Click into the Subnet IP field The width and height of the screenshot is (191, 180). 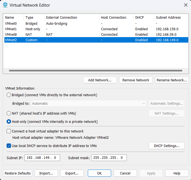pos(42,158)
